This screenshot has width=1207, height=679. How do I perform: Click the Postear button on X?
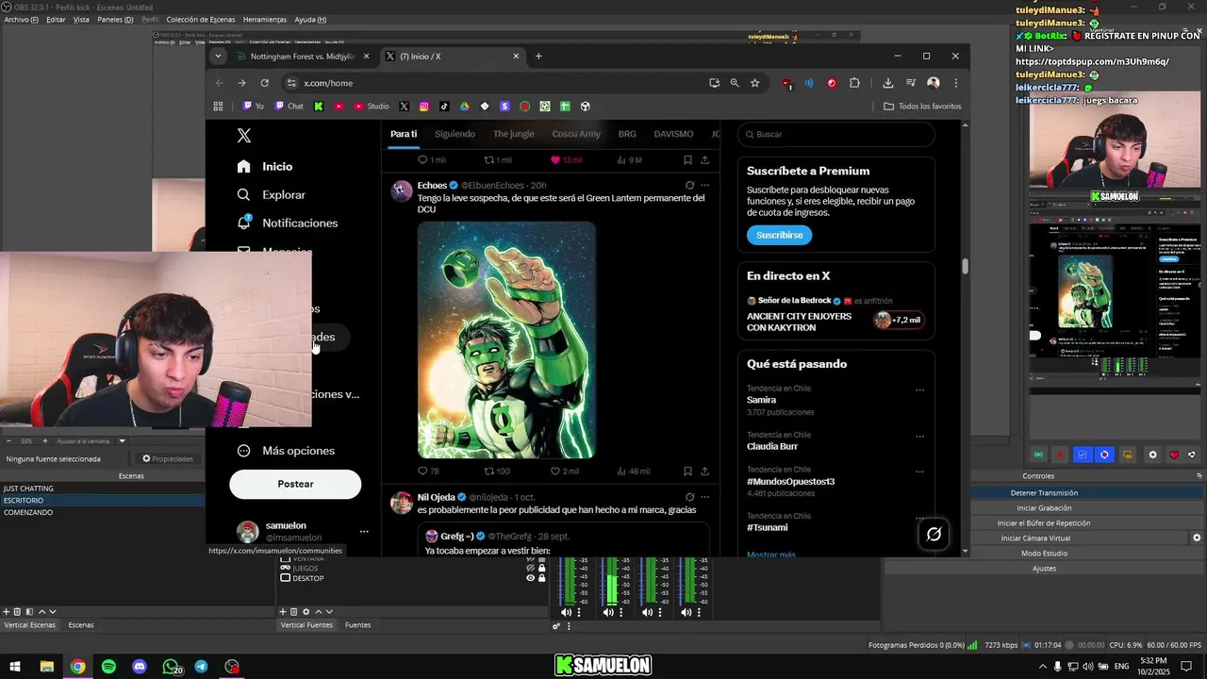point(295,484)
